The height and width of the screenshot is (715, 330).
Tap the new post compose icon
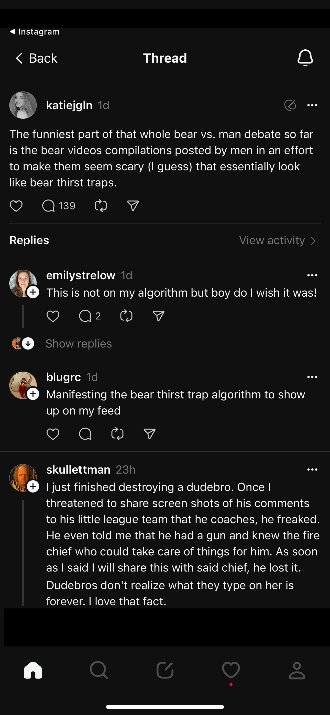pyautogui.click(x=165, y=670)
